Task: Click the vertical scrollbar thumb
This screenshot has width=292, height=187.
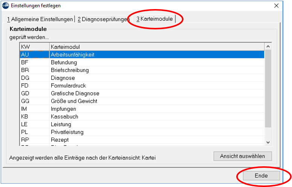Action: pyautogui.click(x=268, y=89)
